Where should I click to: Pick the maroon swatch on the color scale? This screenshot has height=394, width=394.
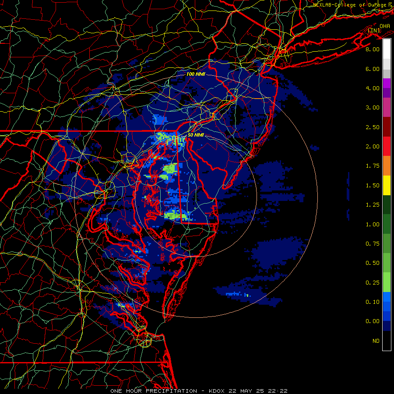[x=387, y=127]
